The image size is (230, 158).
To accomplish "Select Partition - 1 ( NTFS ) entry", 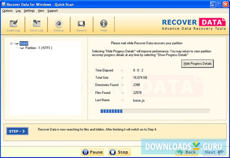I will click(x=39, y=48).
